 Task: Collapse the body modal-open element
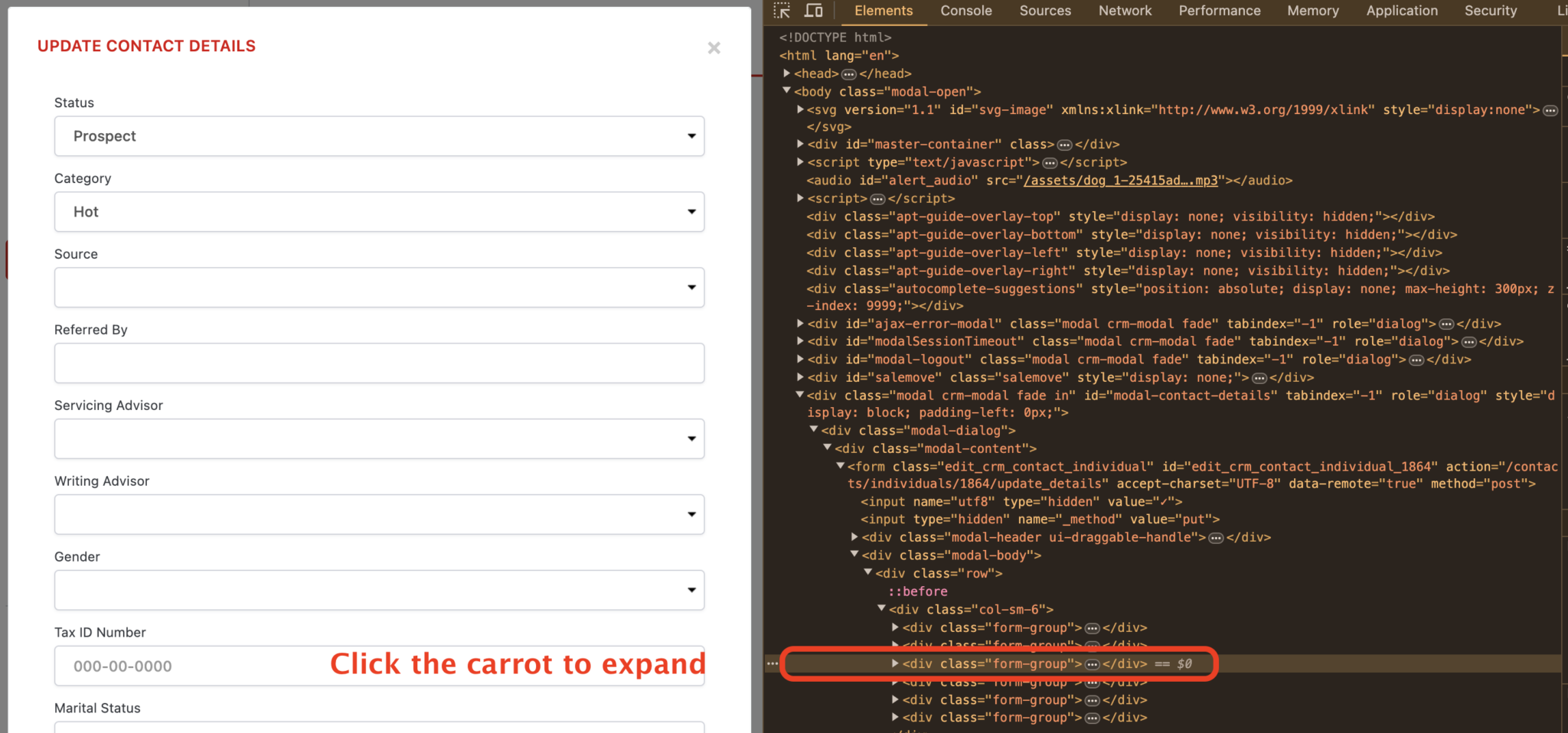click(786, 91)
